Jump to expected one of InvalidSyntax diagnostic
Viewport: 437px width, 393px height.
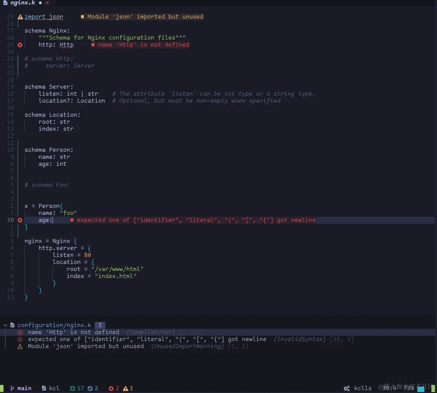click(147, 339)
